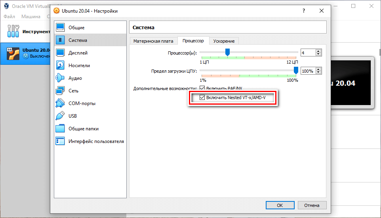The width and height of the screenshot is (381, 218).
Task: Select the Сеть category label
Action: pyautogui.click(x=73, y=91)
